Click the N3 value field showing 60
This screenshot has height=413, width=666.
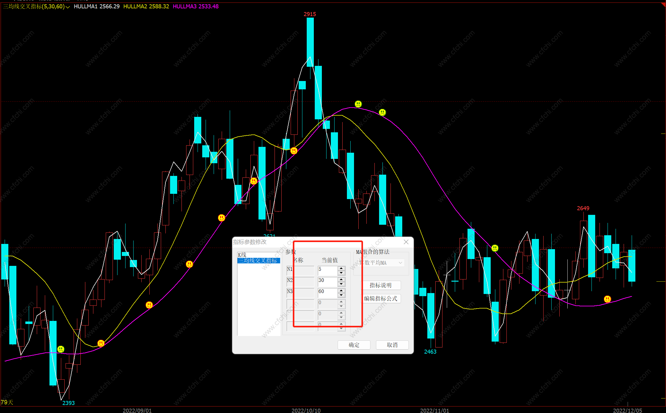327,293
